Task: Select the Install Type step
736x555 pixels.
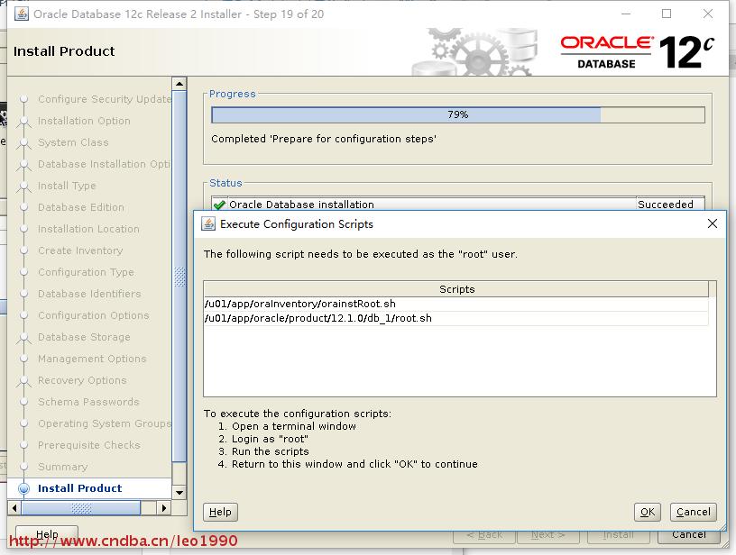Action: (x=67, y=187)
